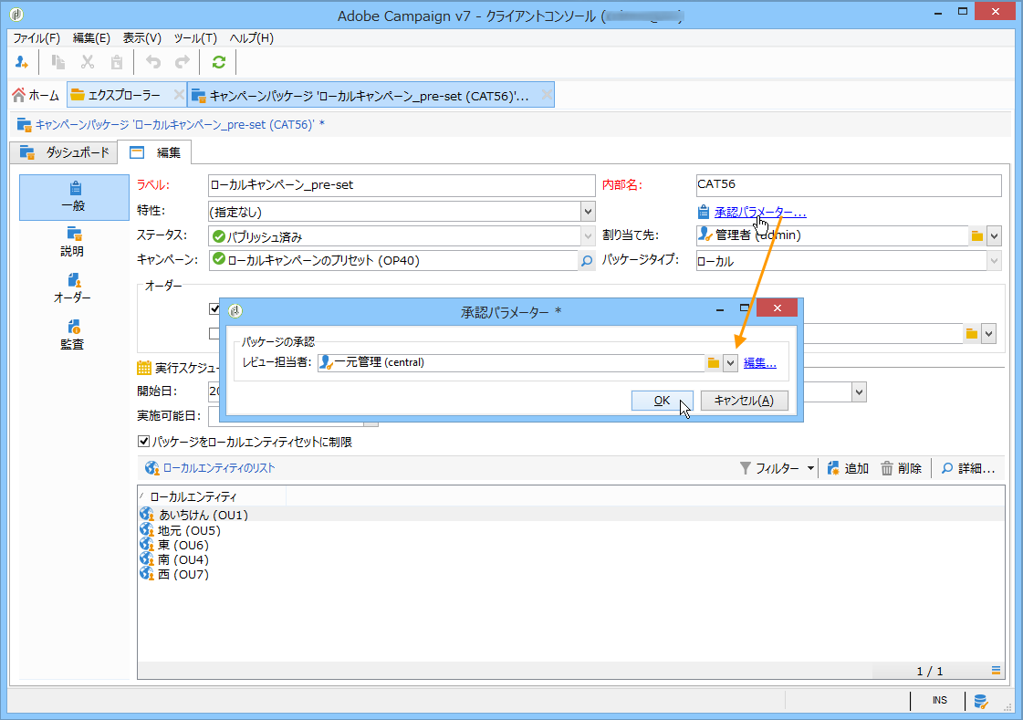Open the ファイル(F) menu
This screenshot has height=720, width=1023.
tap(37, 37)
